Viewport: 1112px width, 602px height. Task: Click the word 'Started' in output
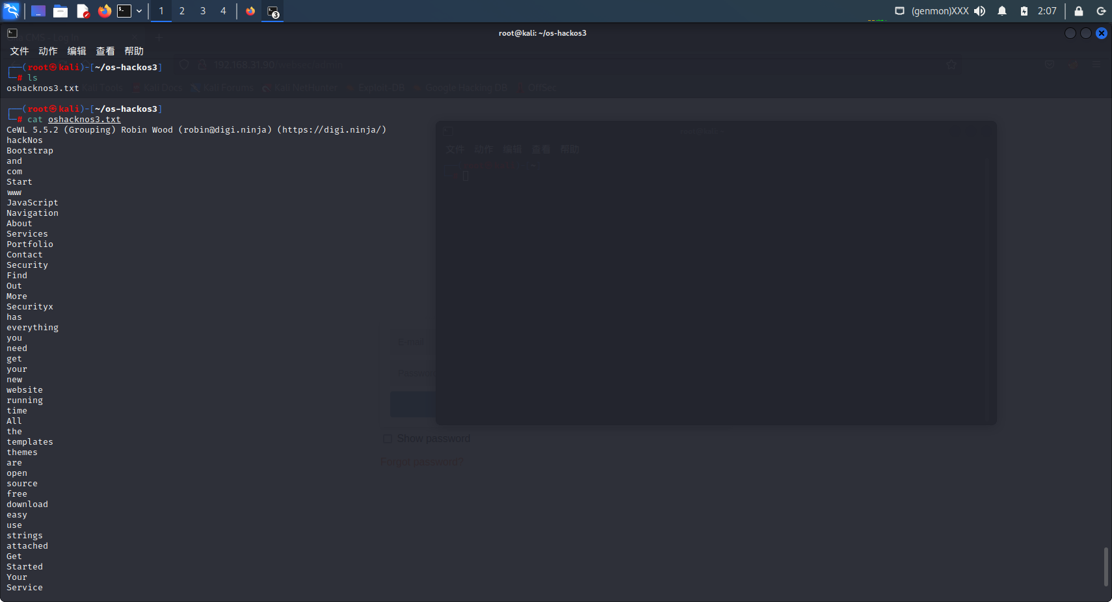coord(25,567)
